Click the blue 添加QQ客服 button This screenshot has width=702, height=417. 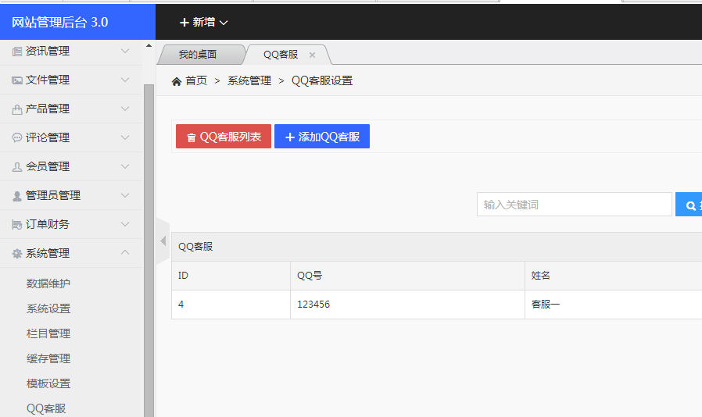tap(322, 137)
